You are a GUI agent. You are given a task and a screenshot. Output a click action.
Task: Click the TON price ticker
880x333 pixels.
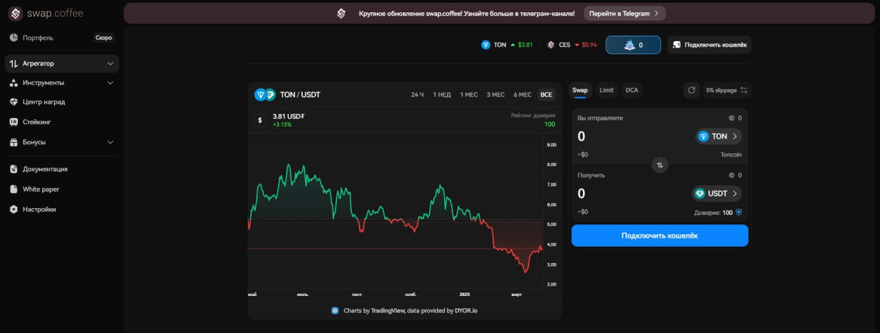pos(507,45)
